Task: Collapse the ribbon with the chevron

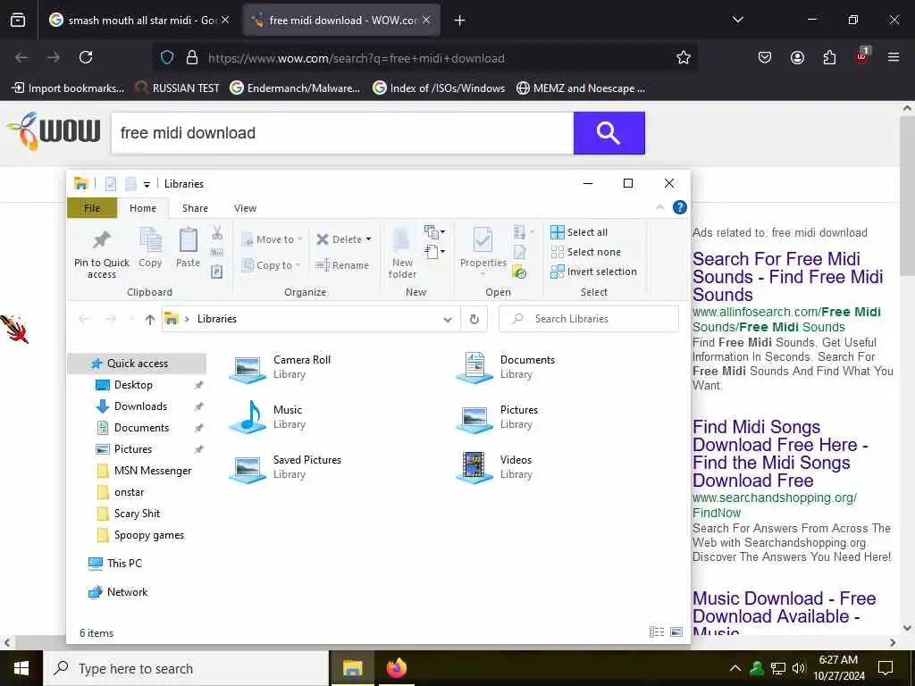Action: [x=660, y=207]
